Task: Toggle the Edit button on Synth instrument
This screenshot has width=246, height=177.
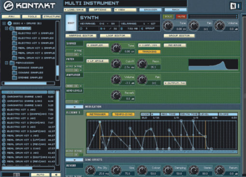Action: pyautogui.click(x=71, y=23)
